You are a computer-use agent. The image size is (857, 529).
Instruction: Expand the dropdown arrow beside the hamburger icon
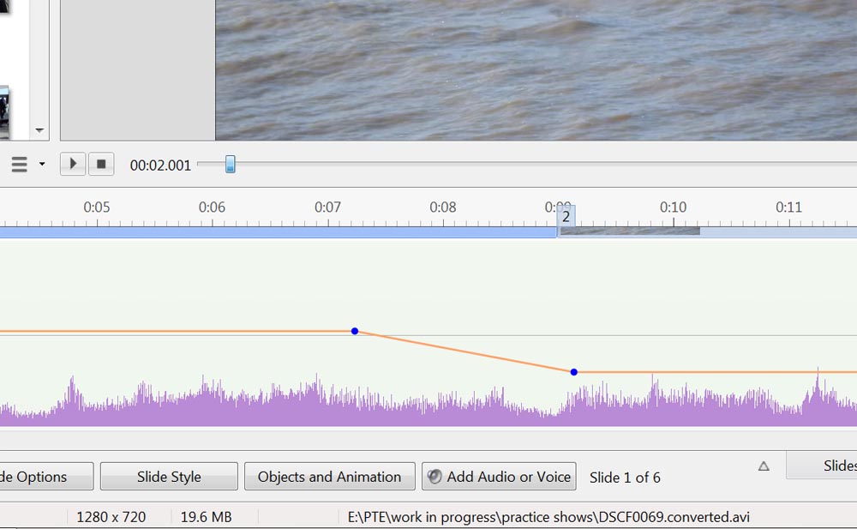41,165
